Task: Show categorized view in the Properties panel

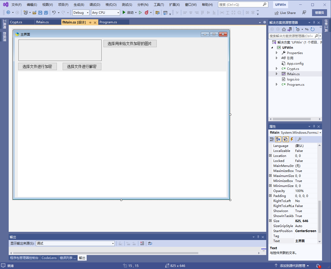Action: (x=272, y=139)
